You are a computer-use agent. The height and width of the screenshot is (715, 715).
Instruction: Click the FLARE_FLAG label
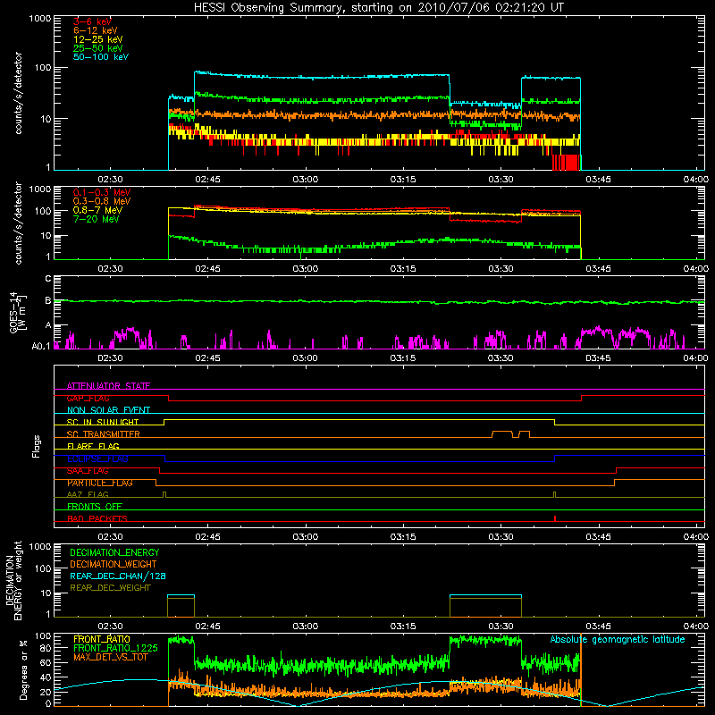click(93, 446)
